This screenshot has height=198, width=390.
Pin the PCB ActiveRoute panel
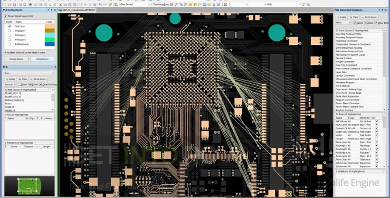[x=52, y=10]
